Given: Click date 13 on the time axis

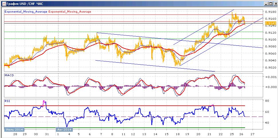Looking at the screenshot, I should tap(144, 134).
